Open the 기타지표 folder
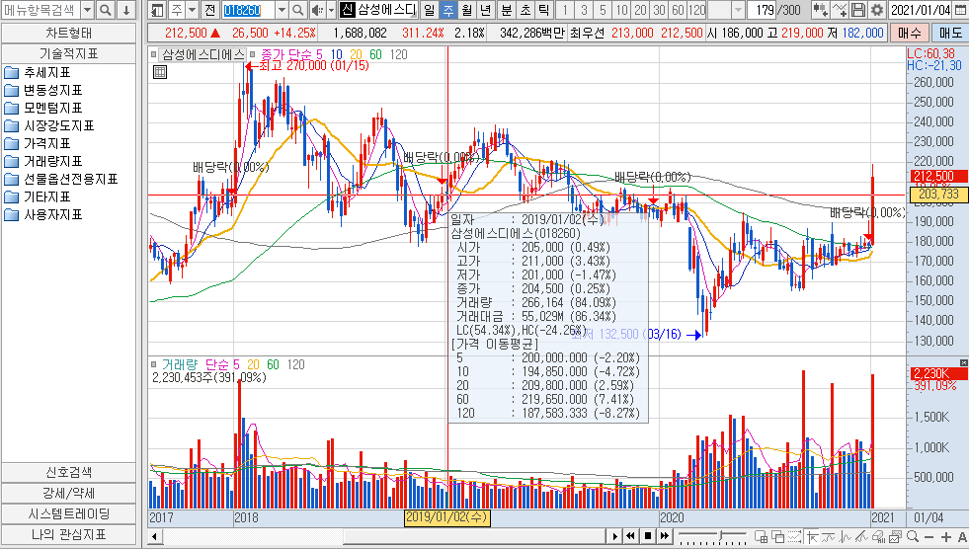This screenshot has width=969, height=549. (x=38, y=197)
